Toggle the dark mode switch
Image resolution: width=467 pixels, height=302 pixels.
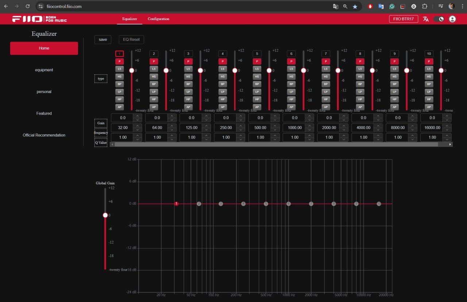coord(439,19)
